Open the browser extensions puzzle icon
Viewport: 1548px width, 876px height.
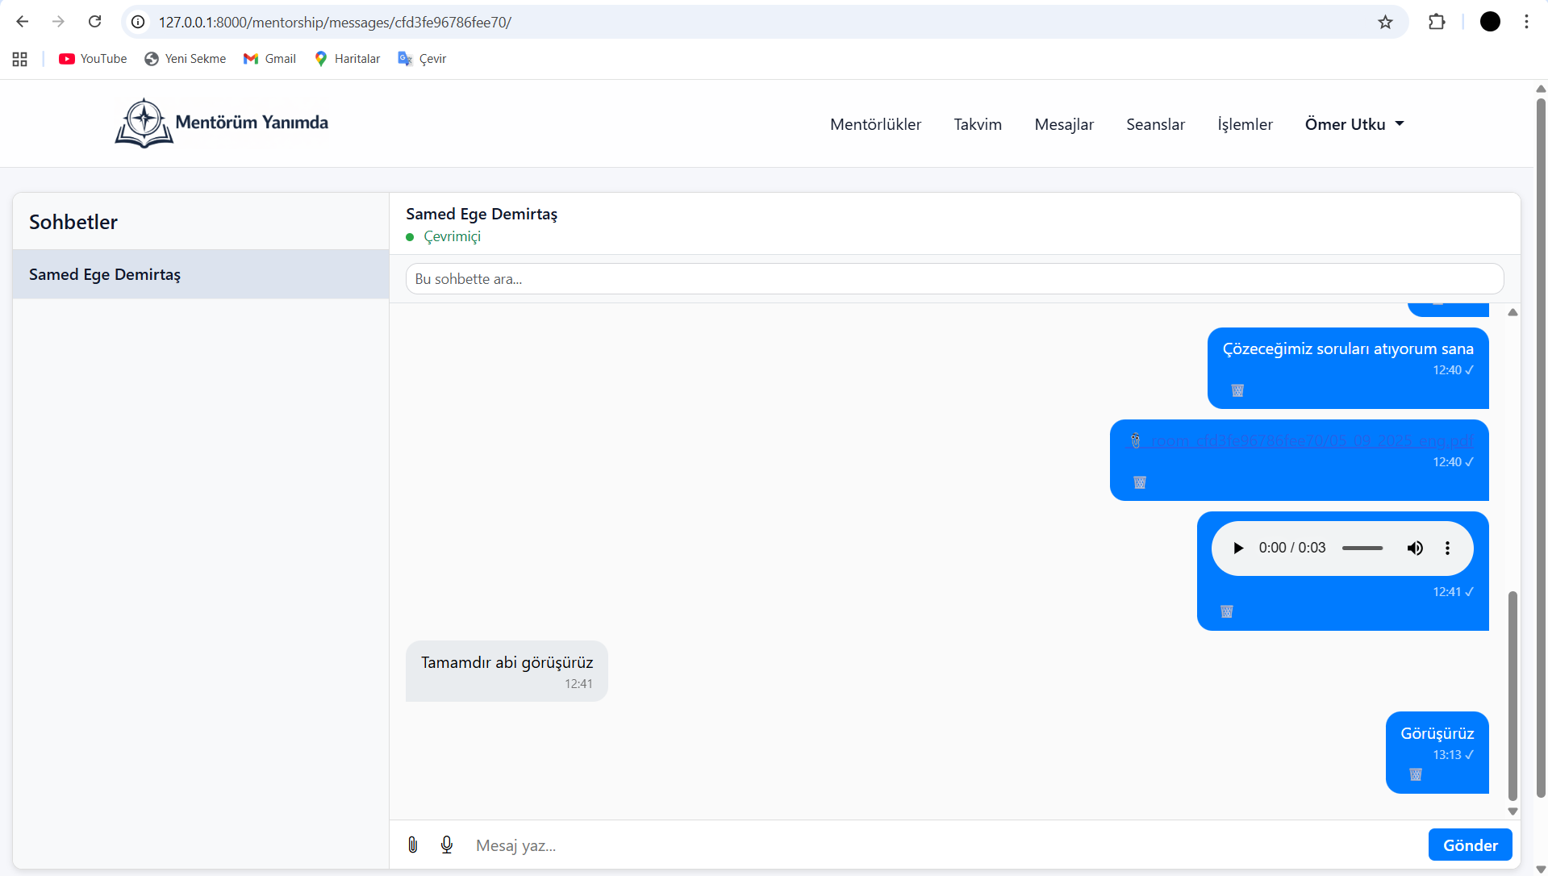tap(1436, 22)
